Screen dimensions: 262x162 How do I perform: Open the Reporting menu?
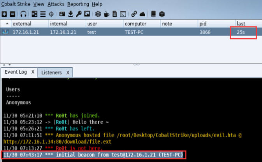pyautogui.click(x=78, y=4)
